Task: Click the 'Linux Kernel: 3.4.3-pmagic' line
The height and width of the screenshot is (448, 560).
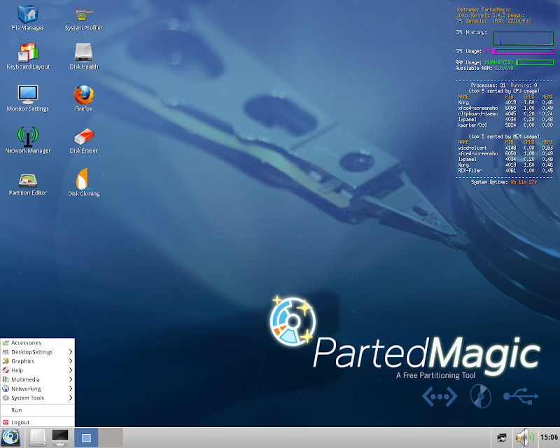Action: pyautogui.click(x=489, y=15)
